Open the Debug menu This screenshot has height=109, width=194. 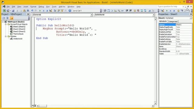(x=41, y=7)
